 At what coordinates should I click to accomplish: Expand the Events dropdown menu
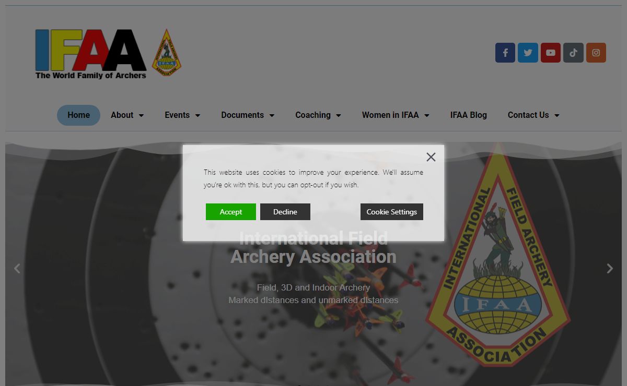click(x=182, y=115)
